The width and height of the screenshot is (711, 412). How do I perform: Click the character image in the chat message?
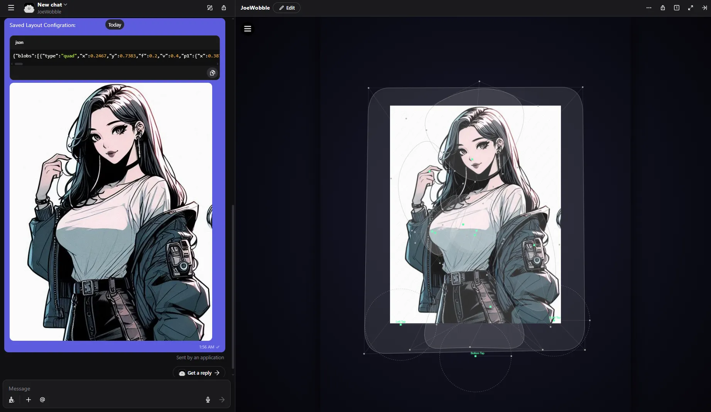click(x=111, y=211)
